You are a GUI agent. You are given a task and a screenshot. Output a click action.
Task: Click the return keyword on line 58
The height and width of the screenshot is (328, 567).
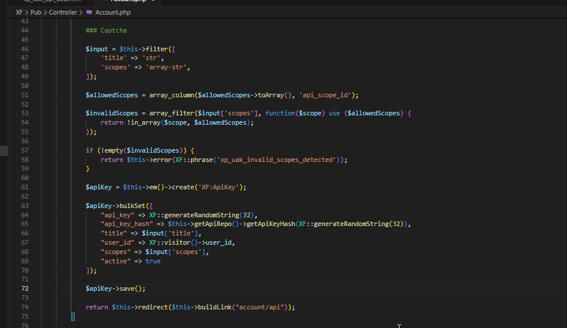coord(112,160)
